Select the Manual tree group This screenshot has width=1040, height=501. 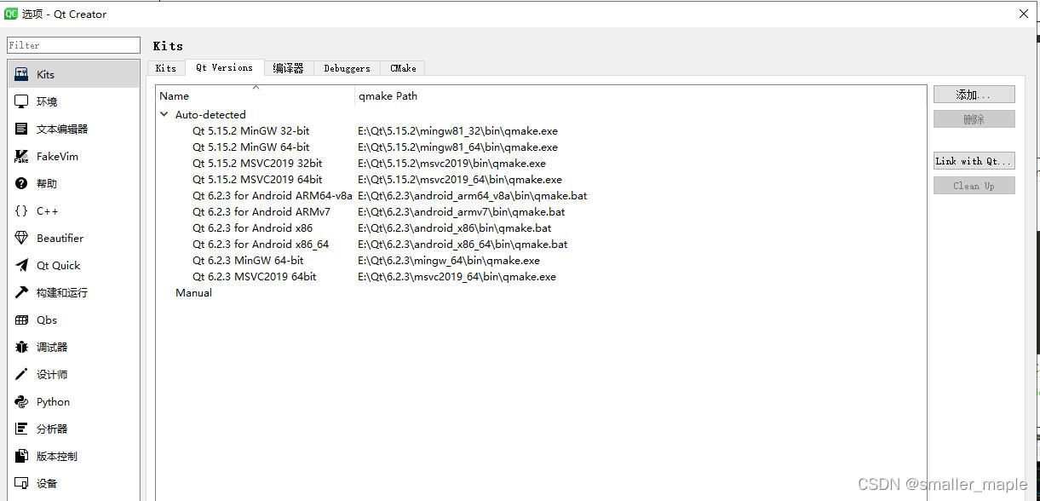(193, 293)
